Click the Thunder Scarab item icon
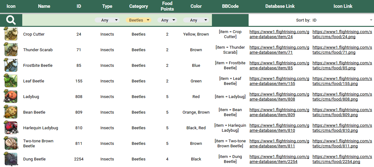Image resolution: width=374 pixels, height=167 pixels. pyautogui.click(x=11, y=50)
